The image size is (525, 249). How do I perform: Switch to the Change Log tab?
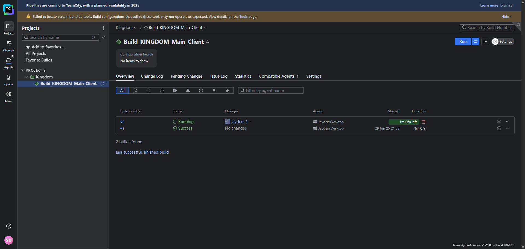click(152, 76)
